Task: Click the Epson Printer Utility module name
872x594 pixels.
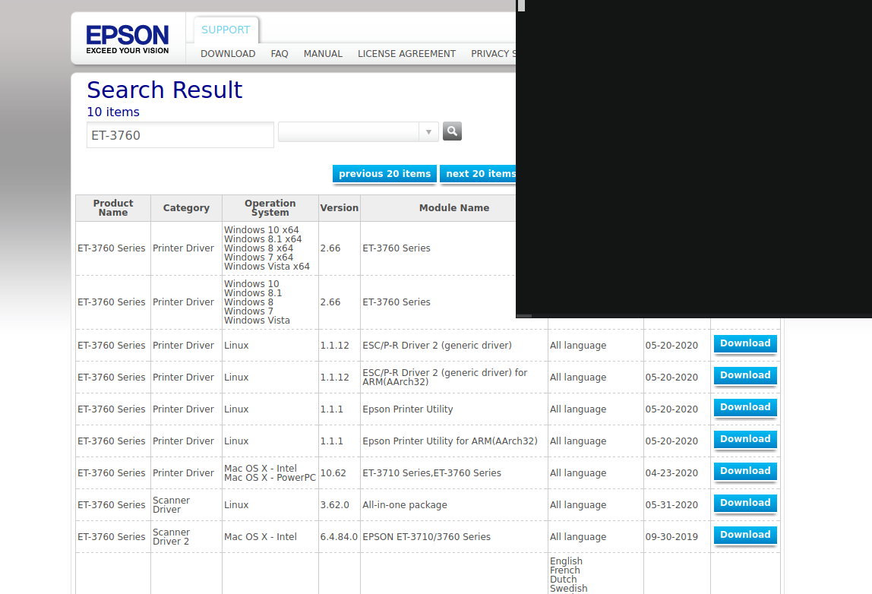Action: (x=408, y=409)
